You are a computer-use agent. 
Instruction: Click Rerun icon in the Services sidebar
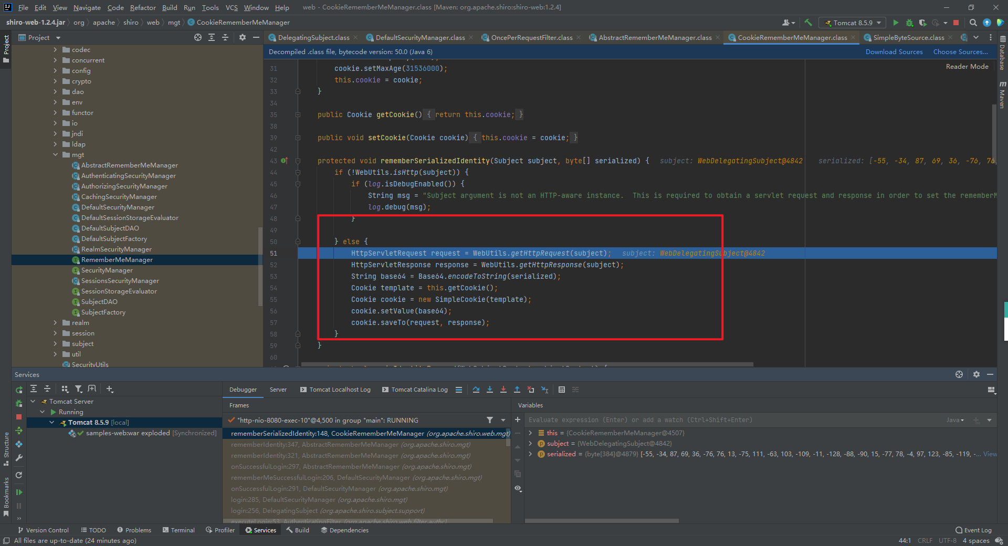click(19, 390)
